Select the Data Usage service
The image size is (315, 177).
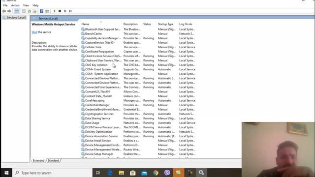tap(138, 123)
